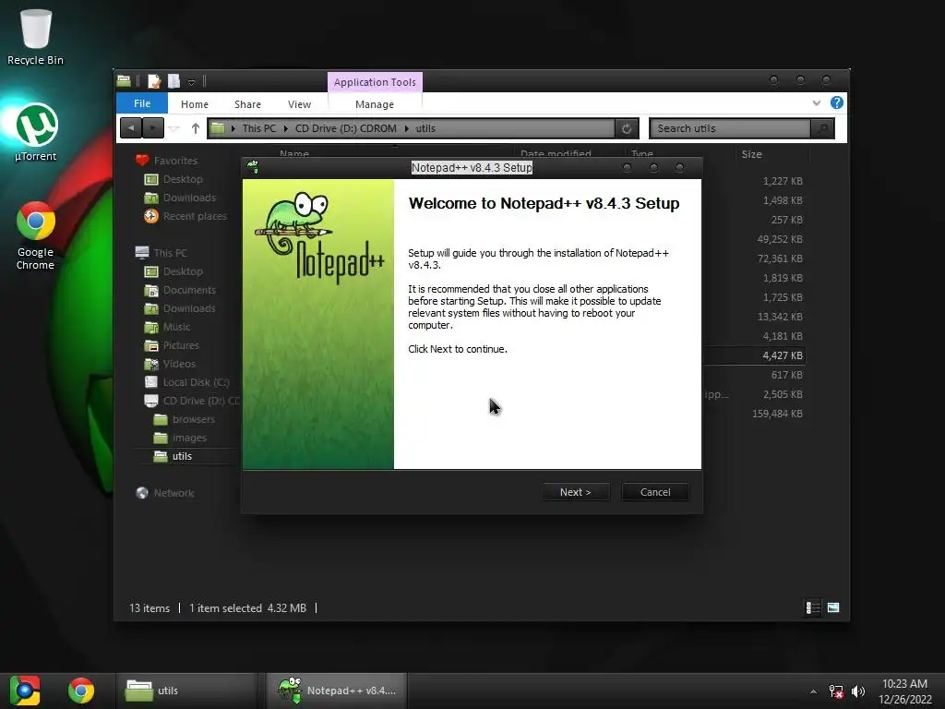This screenshot has width=945, height=709.
Task: Open the Manage ribbon tab
Action: pyautogui.click(x=375, y=104)
